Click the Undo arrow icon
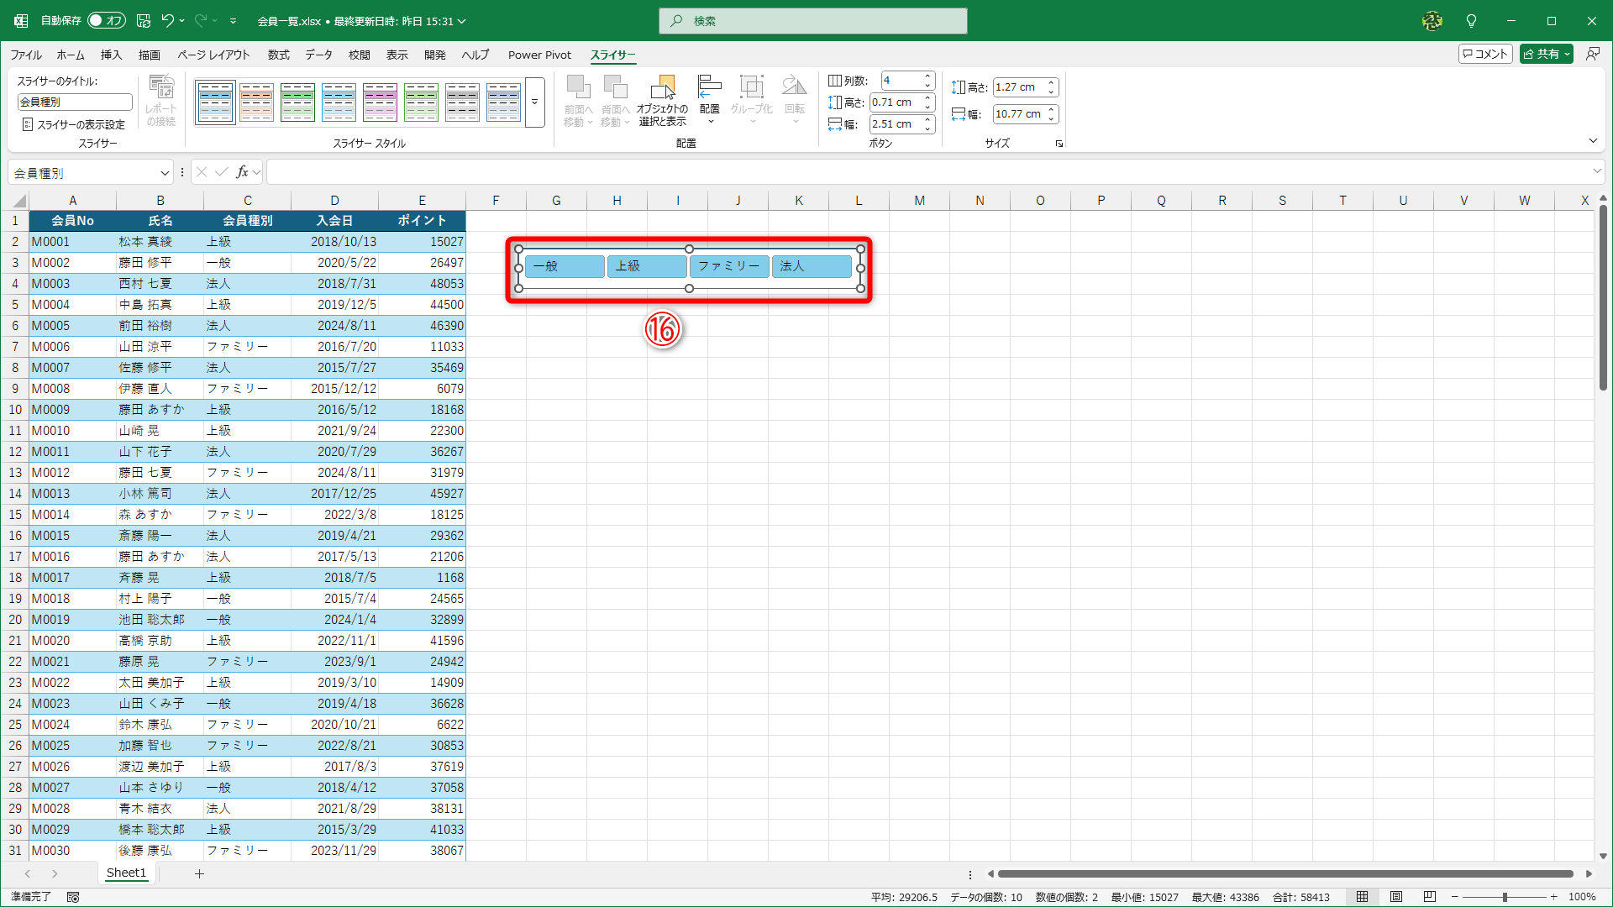The image size is (1613, 907). (167, 21)
